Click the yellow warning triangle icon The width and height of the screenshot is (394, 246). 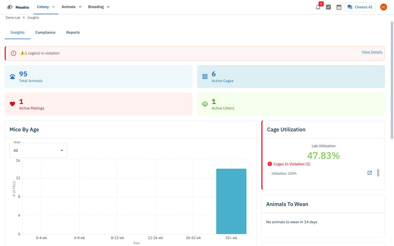point(22,53)
